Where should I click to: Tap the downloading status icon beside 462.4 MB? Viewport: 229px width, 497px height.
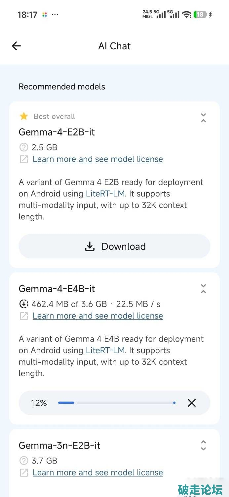(24, 304)
